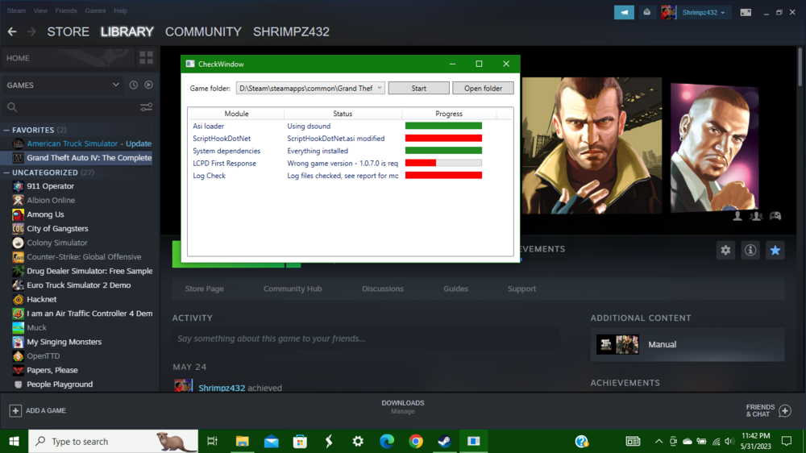Click the Asi loader green progress bar
The height and width of the screenshot is (453, 806).
click(443, 126)
